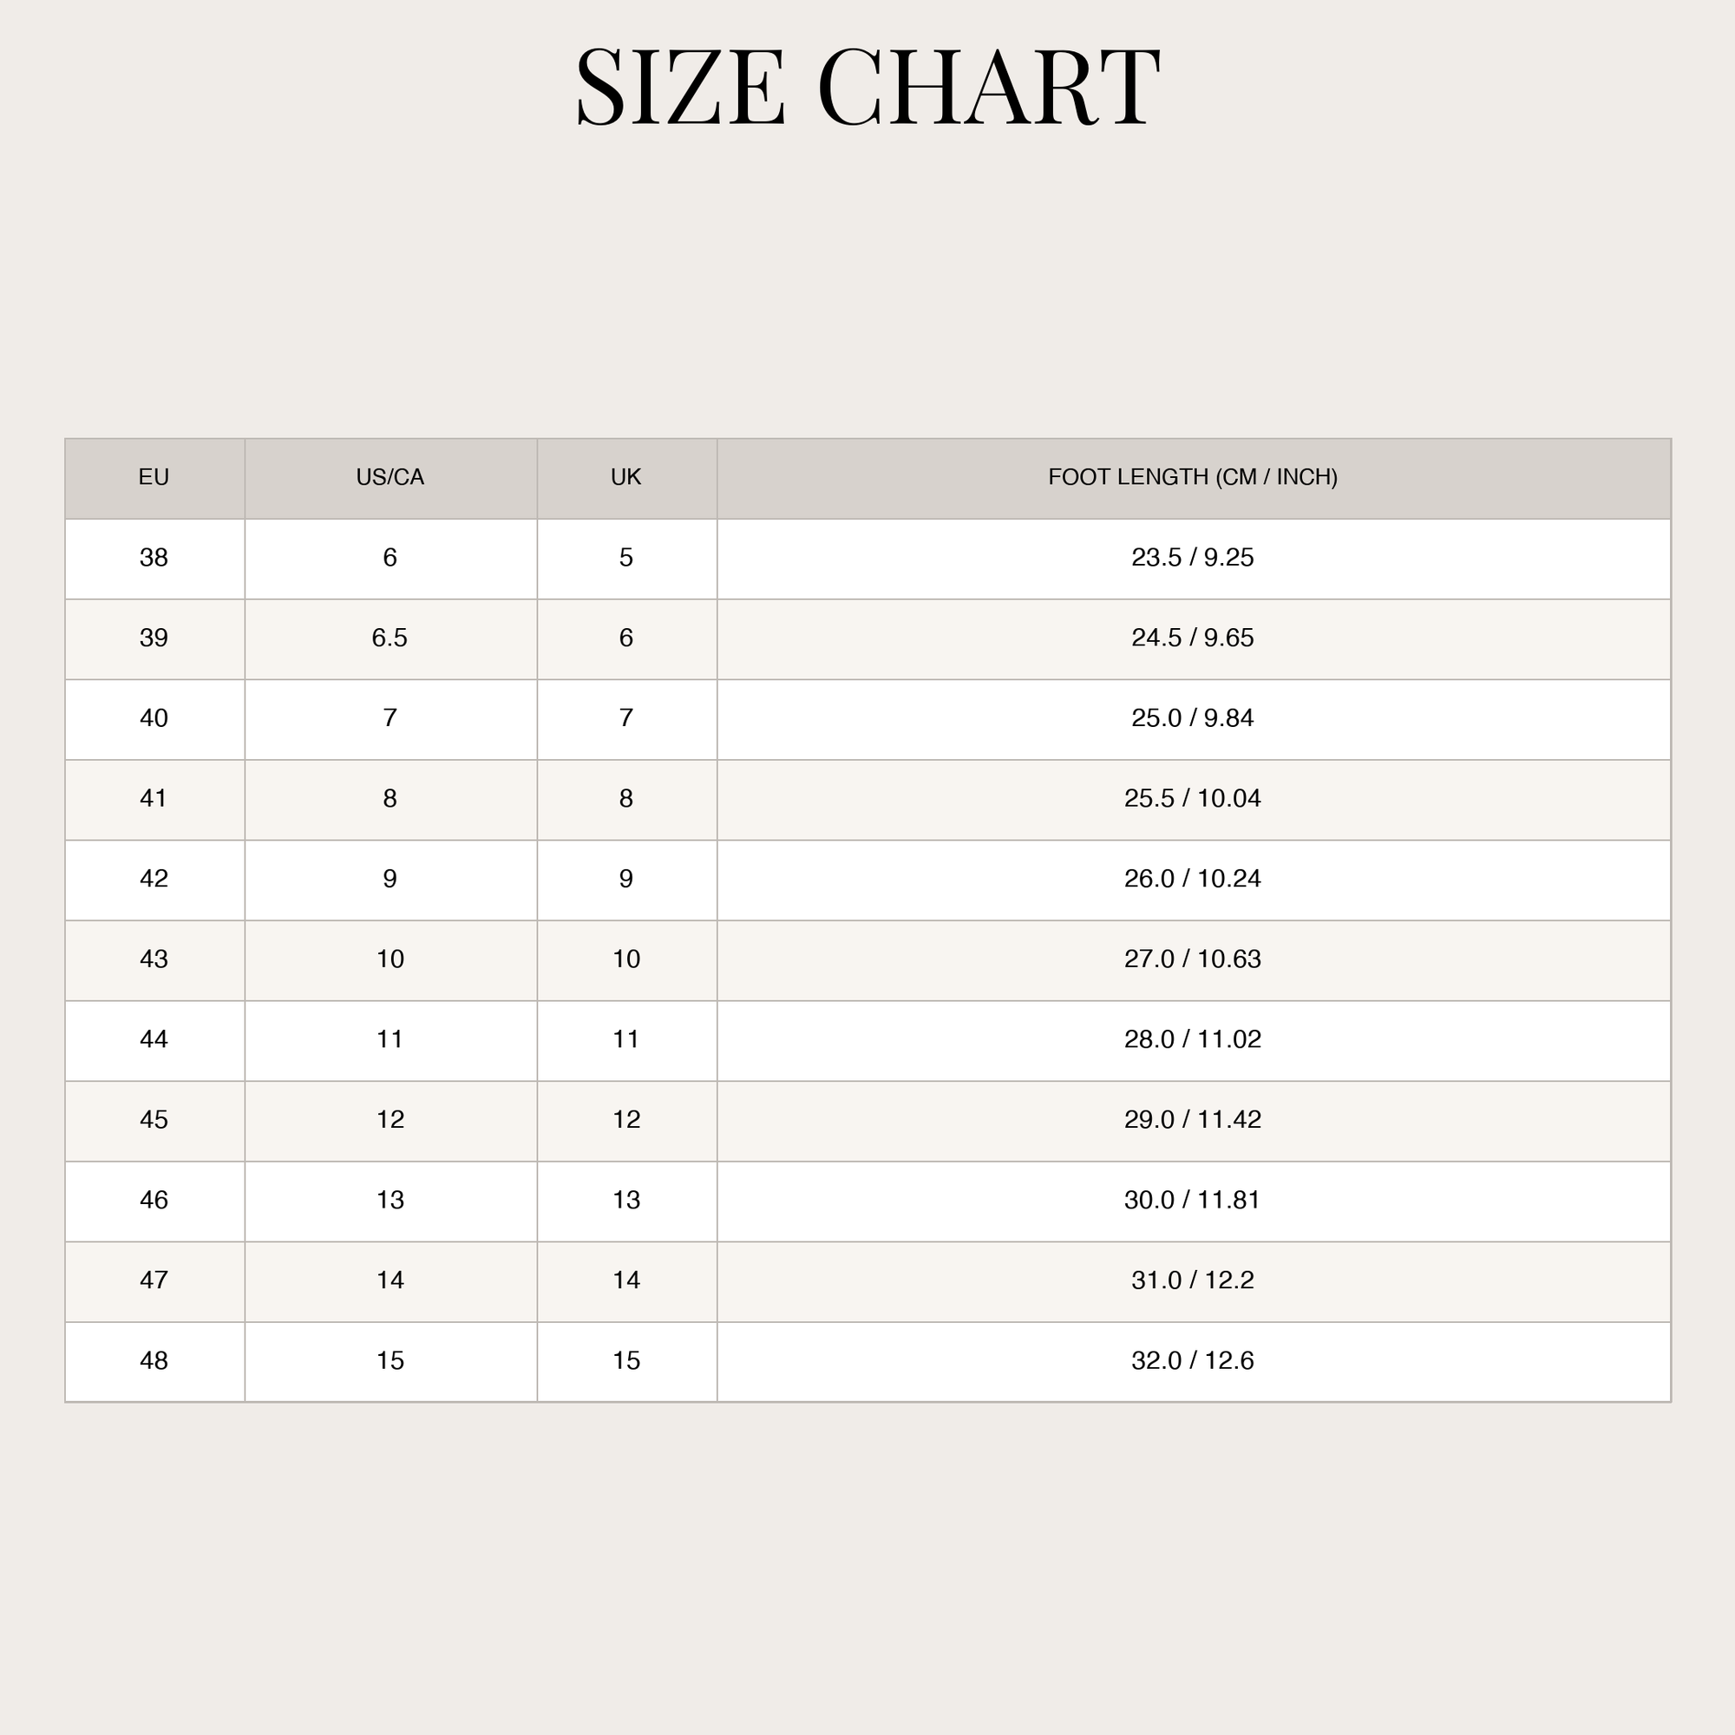Click EU size 44 cell
This screenshot has width=1735, height=1735.
(154, 1041)
